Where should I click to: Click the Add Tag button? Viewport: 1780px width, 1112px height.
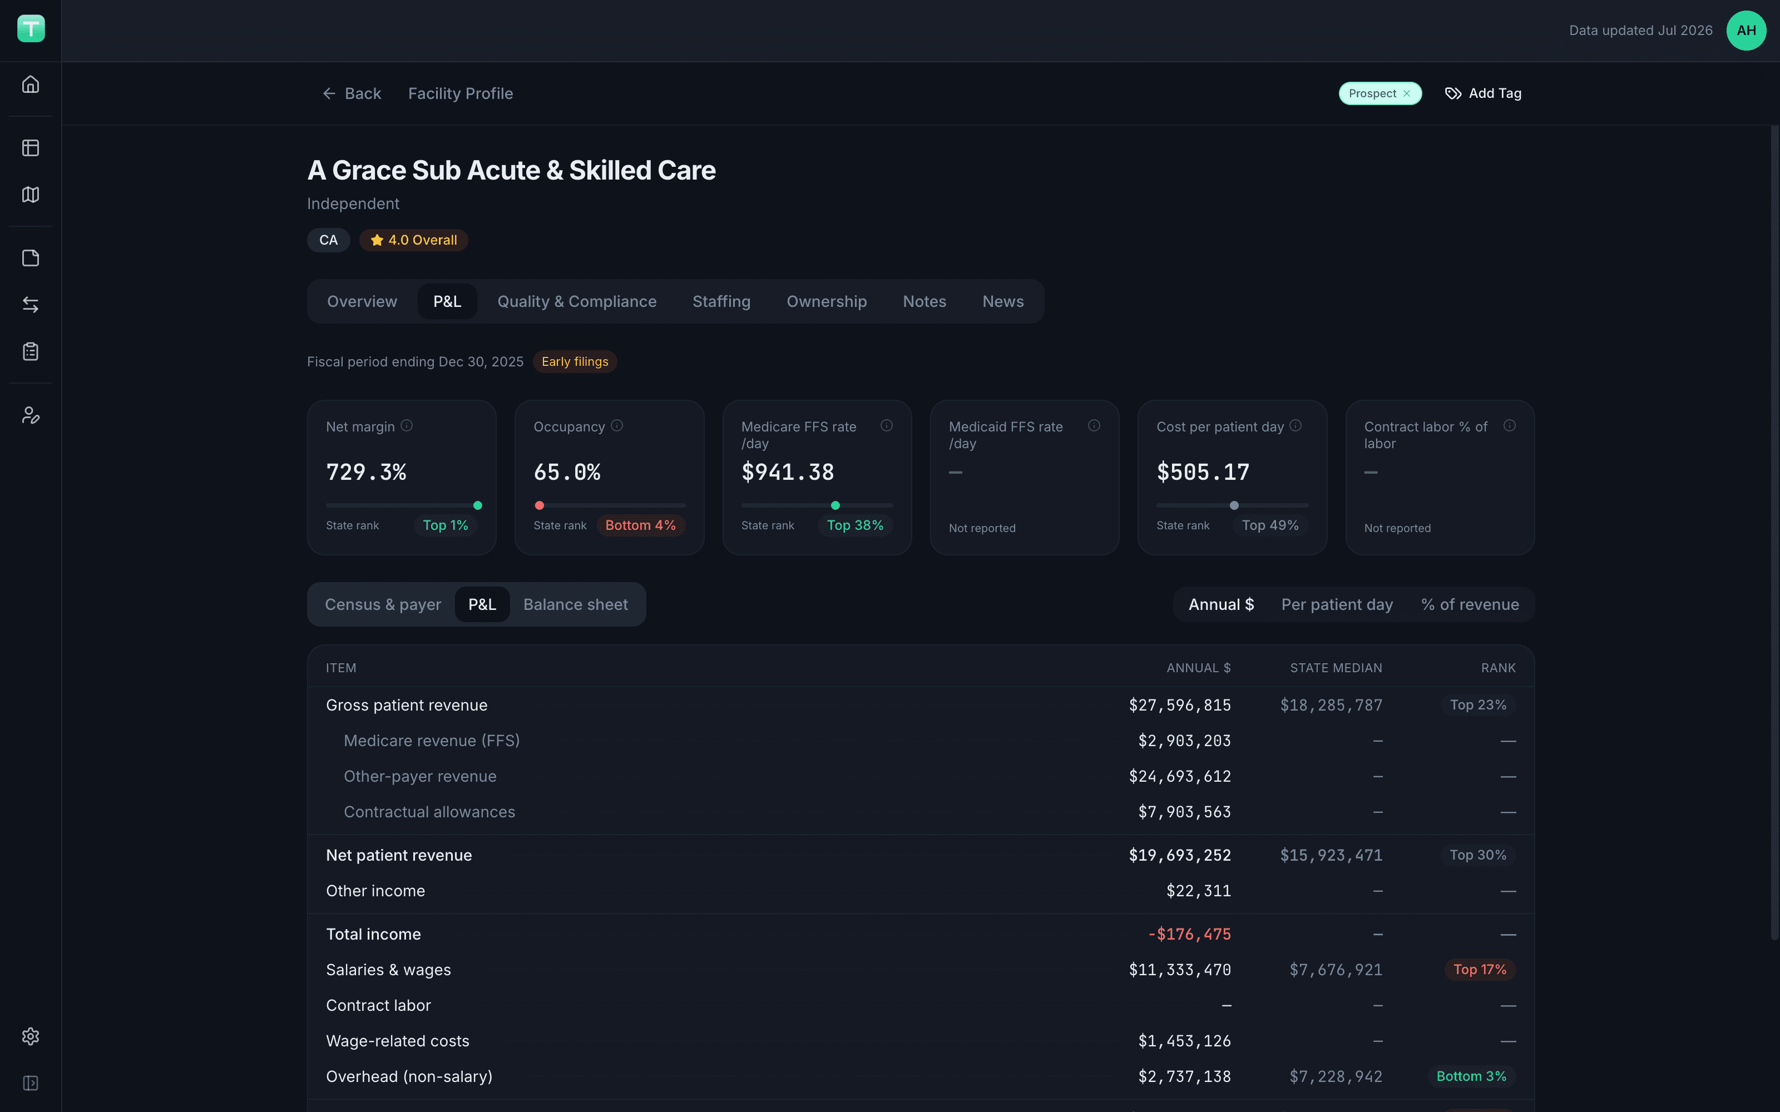pos(1484,93)
